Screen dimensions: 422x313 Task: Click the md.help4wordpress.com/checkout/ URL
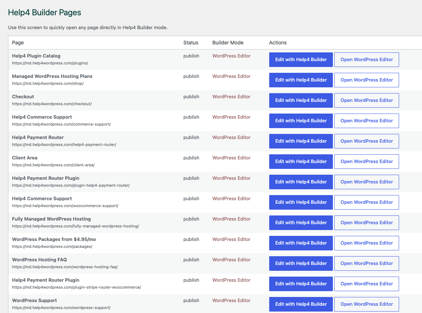(x=52, y=104)
